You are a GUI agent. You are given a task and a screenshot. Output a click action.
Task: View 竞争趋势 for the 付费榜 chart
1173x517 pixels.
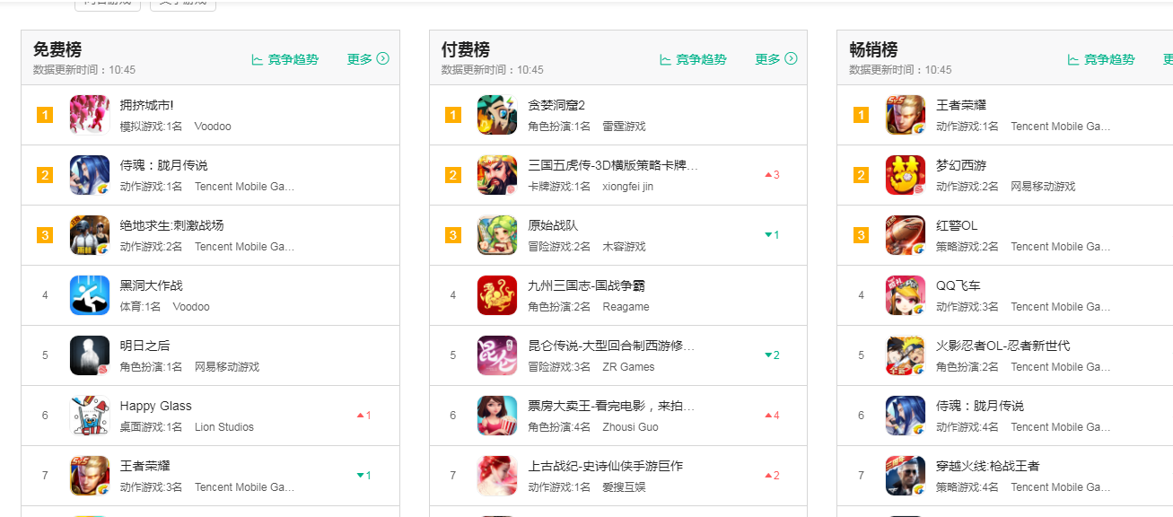pos(693,59)
